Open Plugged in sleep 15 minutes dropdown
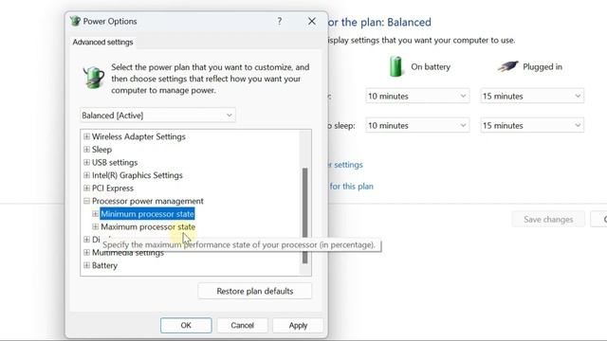This screenshot has height=341, width=607. pyautogui.click(x=532, y=125)
